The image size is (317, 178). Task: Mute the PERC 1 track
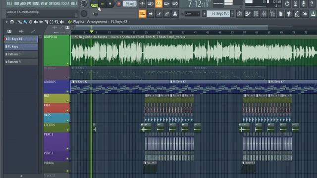67,149
